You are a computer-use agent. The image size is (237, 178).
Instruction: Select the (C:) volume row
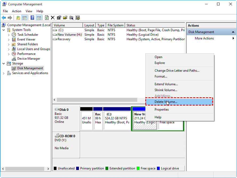click(x=118, y=30)
